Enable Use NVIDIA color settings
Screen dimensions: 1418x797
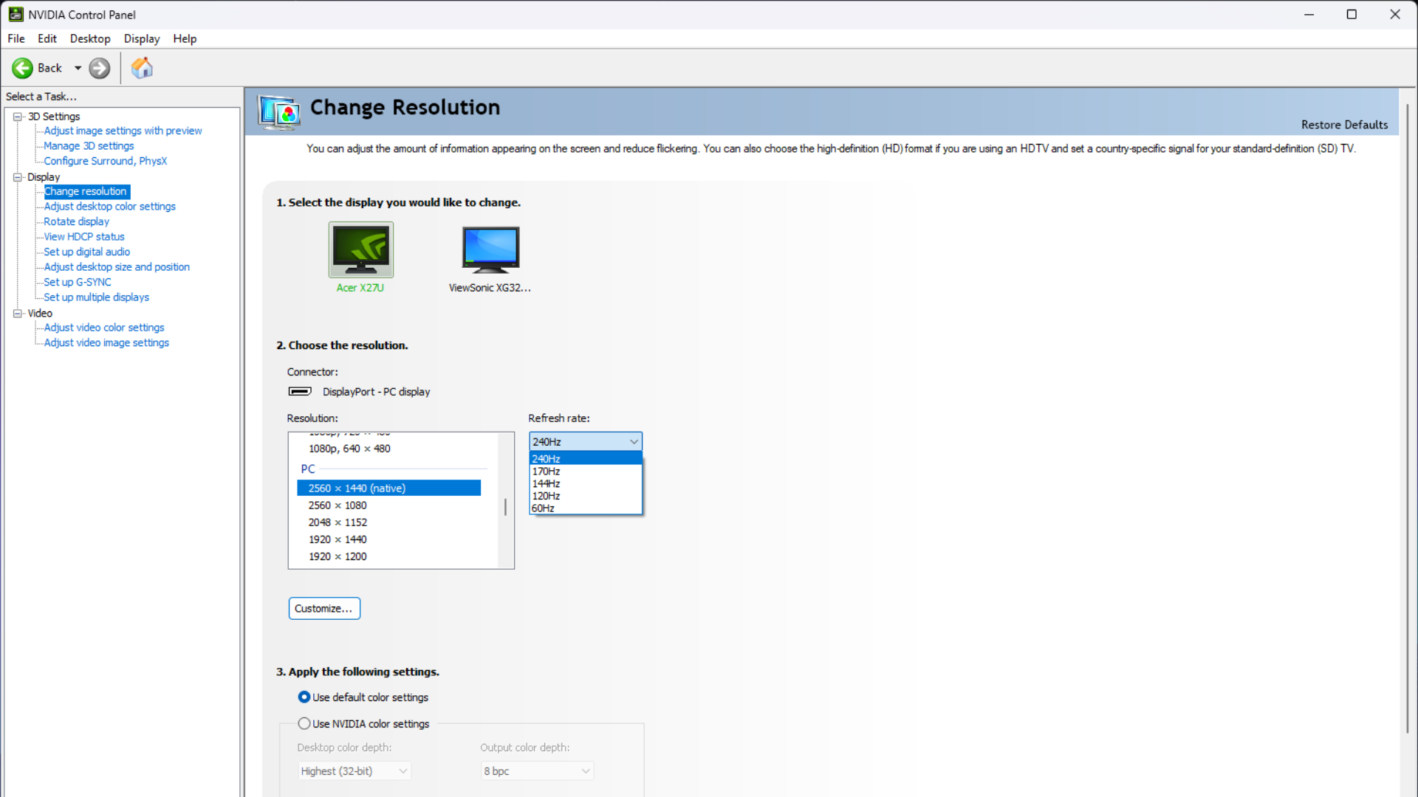coord(304,723)
